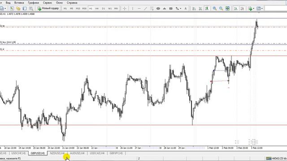The height and width of the screenshot is (161, 287).
Task: Tile chart windows with grid icon
Action: [227, 8]
